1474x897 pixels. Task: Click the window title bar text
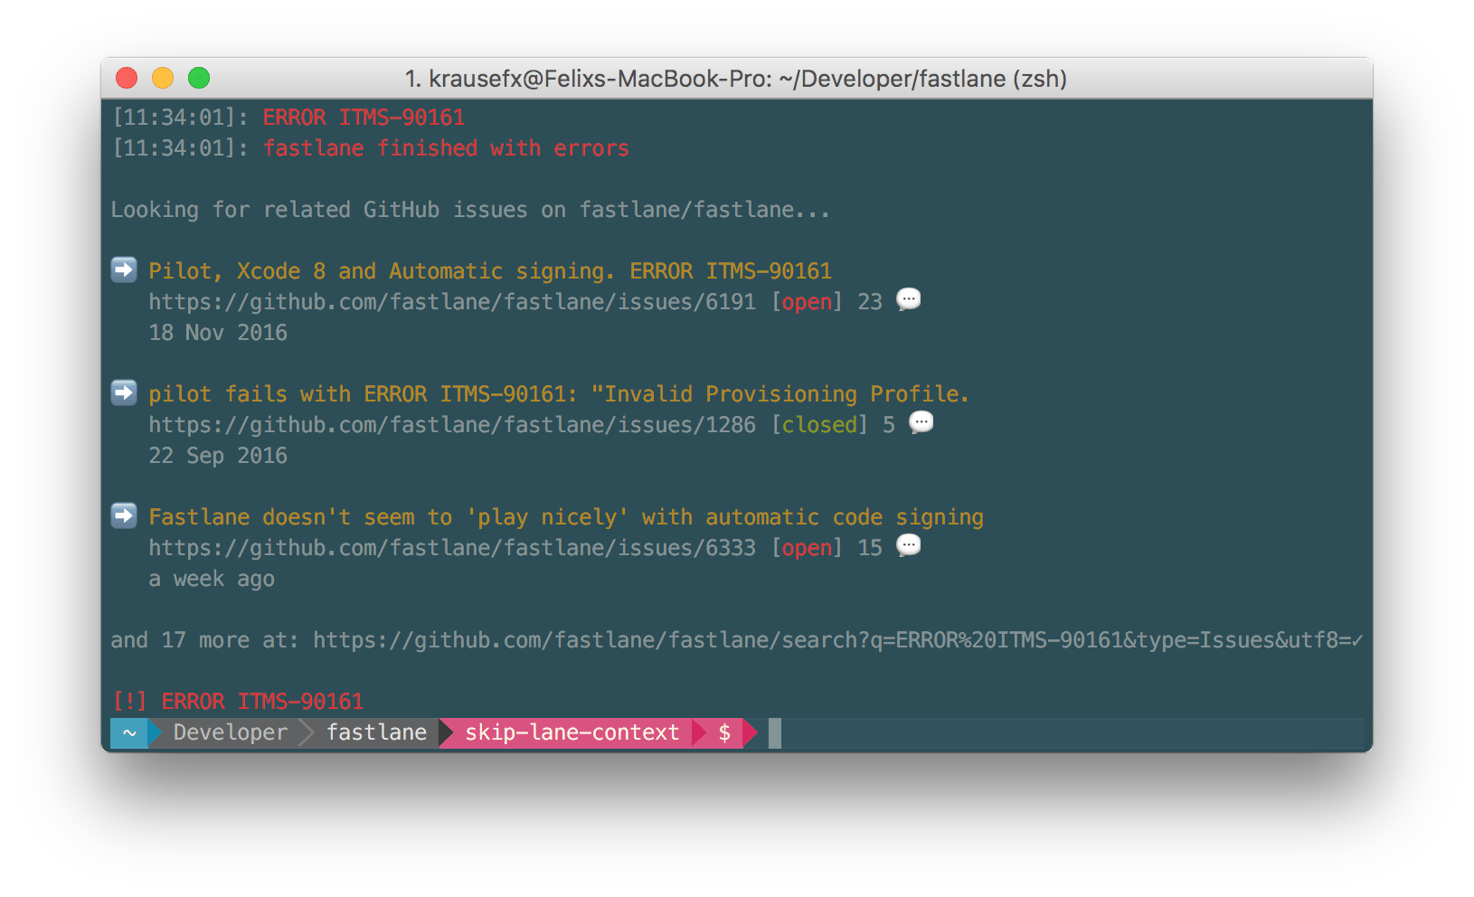tap(736, 79)
